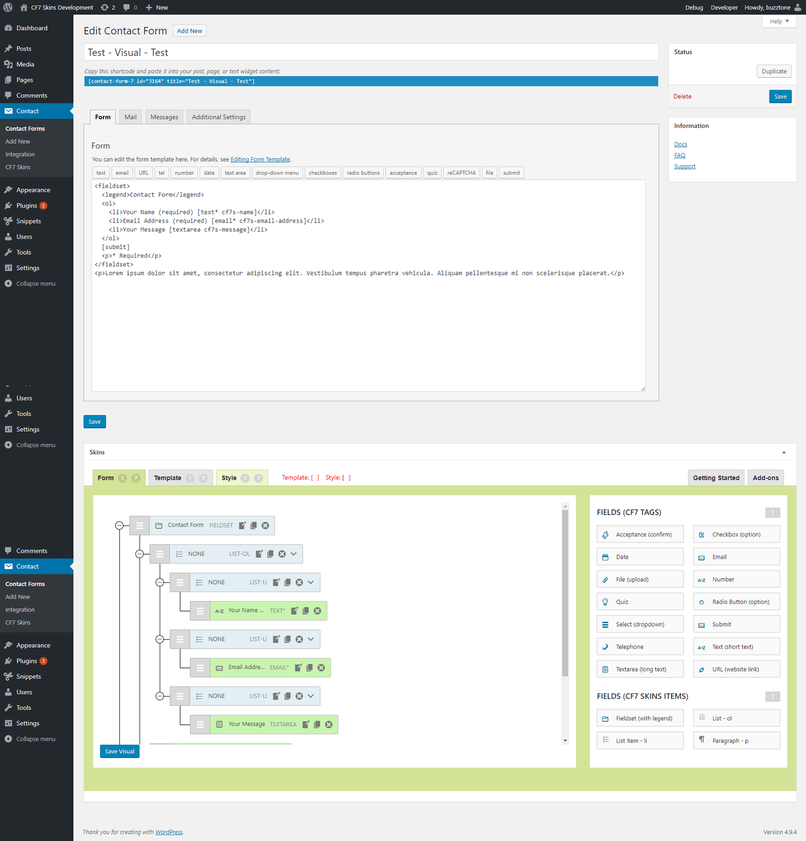806x841 pixels.
Task: Click edit icon on Contact Form fieldset row
Action: (x=242, y=525)
